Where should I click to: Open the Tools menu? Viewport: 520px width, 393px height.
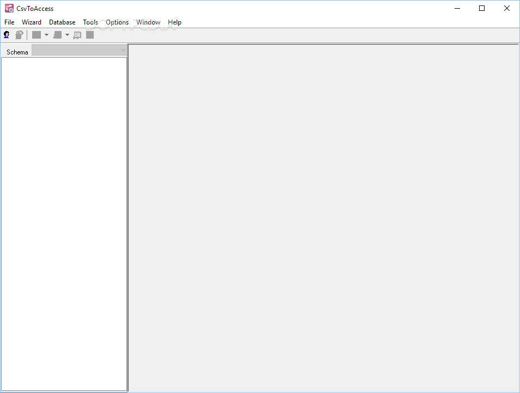pos(90,22)
